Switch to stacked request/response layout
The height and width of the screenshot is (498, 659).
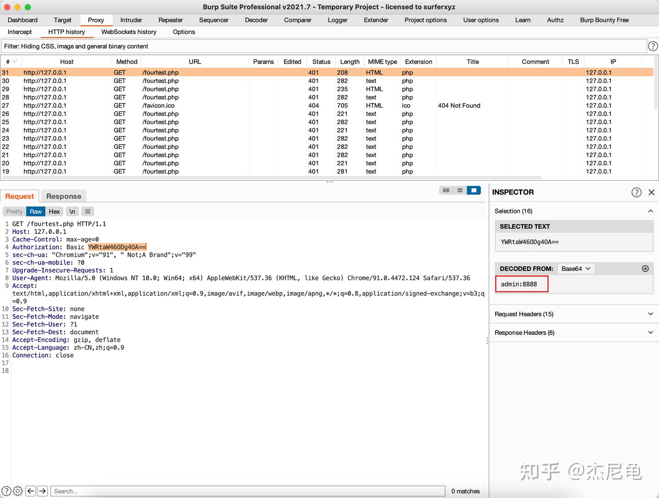(x=460, y=190)
